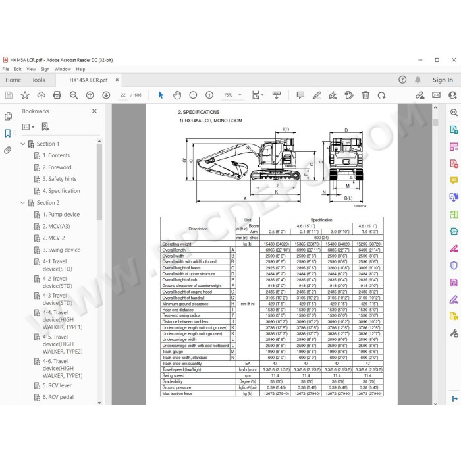Open the View menu

31,69
